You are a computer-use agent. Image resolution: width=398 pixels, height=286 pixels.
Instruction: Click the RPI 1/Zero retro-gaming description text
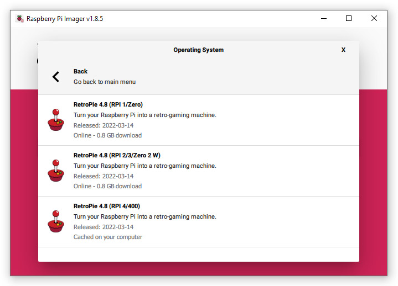[145, 115]
